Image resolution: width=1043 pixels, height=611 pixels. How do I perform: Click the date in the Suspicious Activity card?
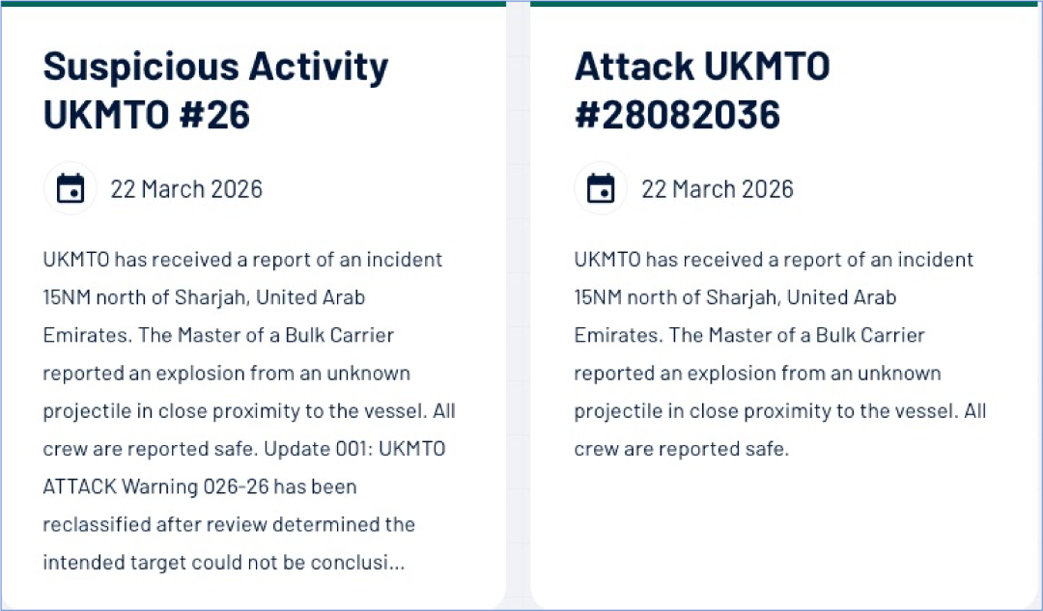[x=186, y=189]
